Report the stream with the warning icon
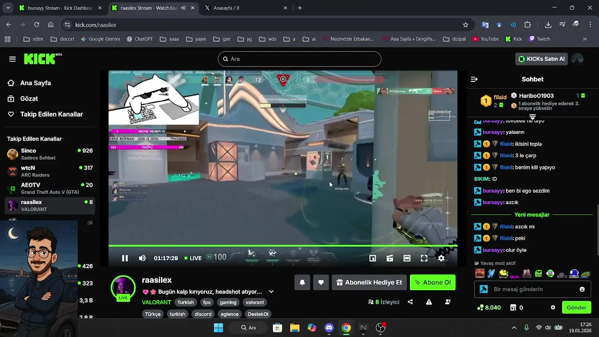 (429, 302)
